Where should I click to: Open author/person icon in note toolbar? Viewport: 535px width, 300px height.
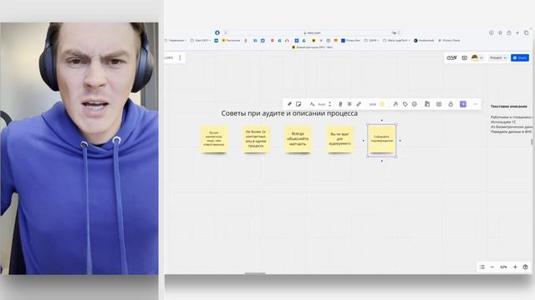point(395,104)
